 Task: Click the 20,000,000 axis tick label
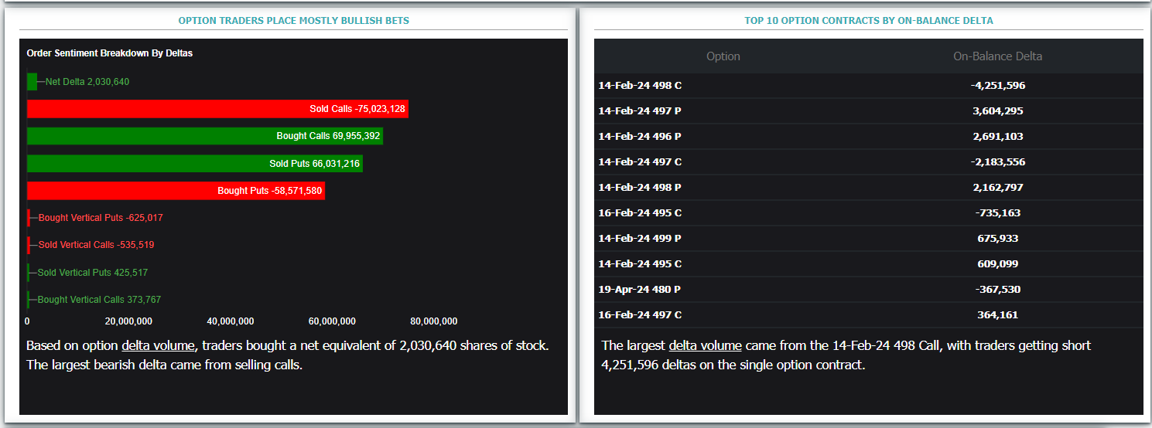(x=128, y=321)
